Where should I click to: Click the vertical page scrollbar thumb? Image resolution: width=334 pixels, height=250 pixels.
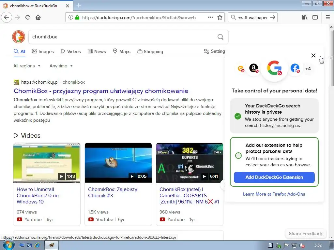point(331,58)
